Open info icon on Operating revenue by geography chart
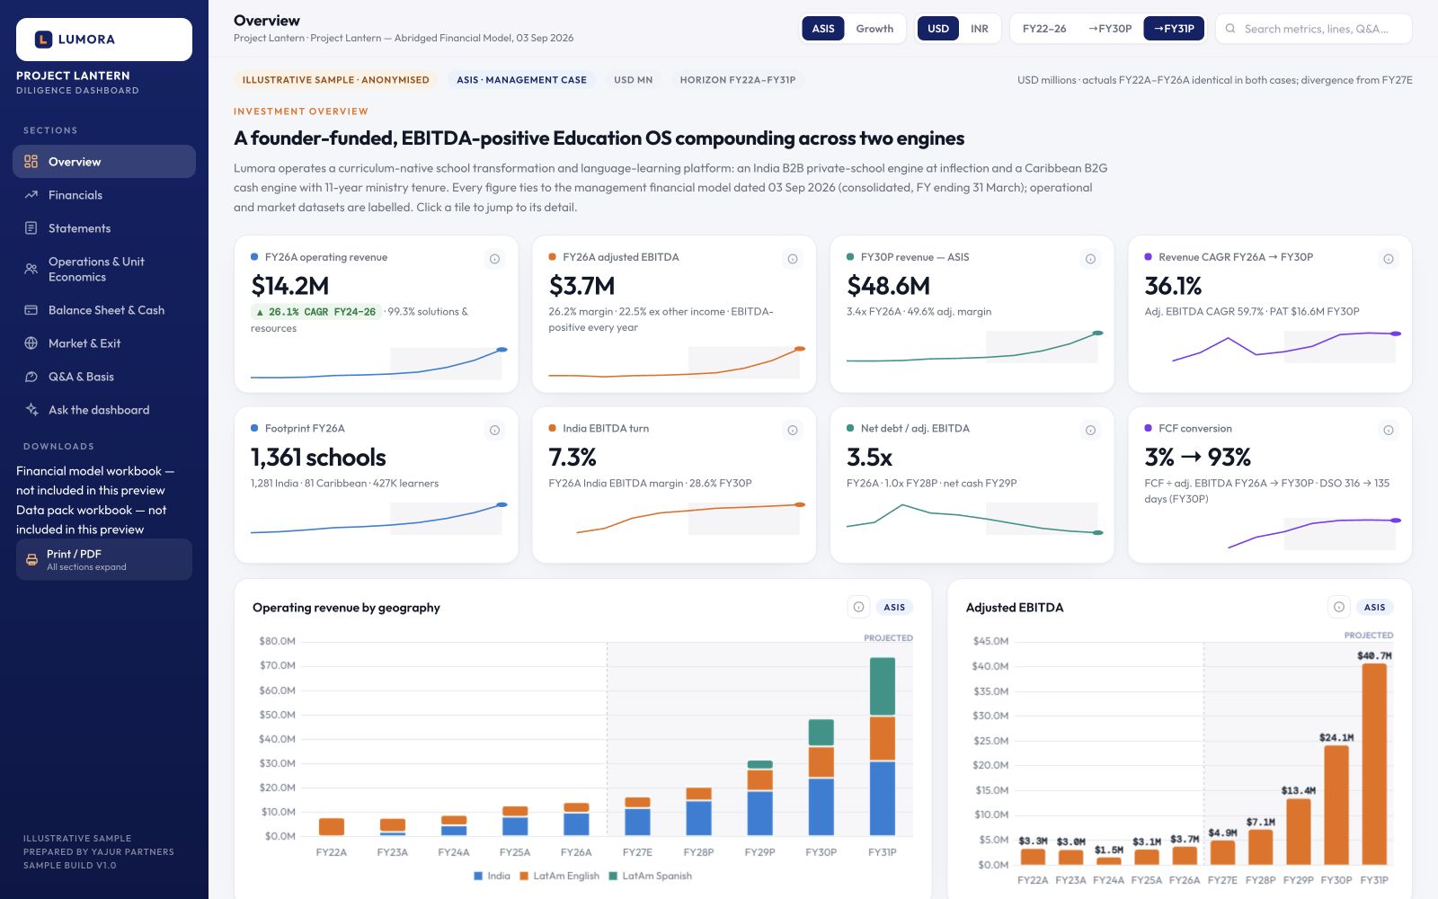This screenshot has height=899, width=1438. coord(858,607)
